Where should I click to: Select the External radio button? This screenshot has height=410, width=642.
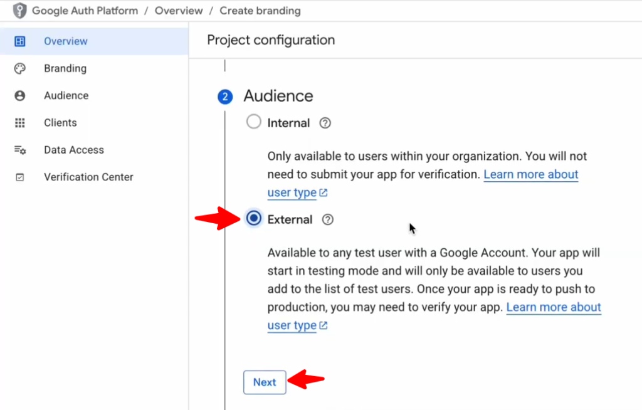tap(254, 219)
